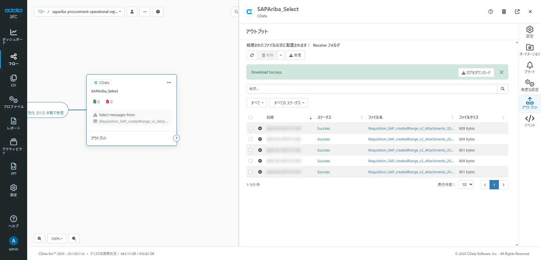Open Settings in the left sidebar
The height and width of the screenshot is (260, 541).
[x=13, y=190]
